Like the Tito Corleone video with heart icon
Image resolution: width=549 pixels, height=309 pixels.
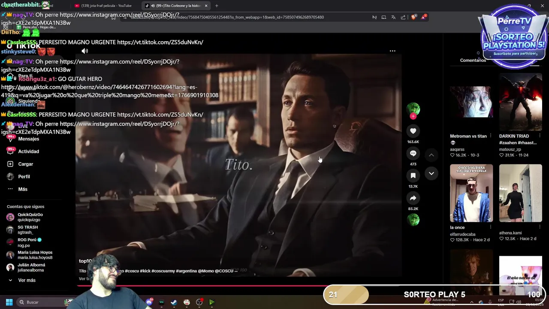pos(413,131)
